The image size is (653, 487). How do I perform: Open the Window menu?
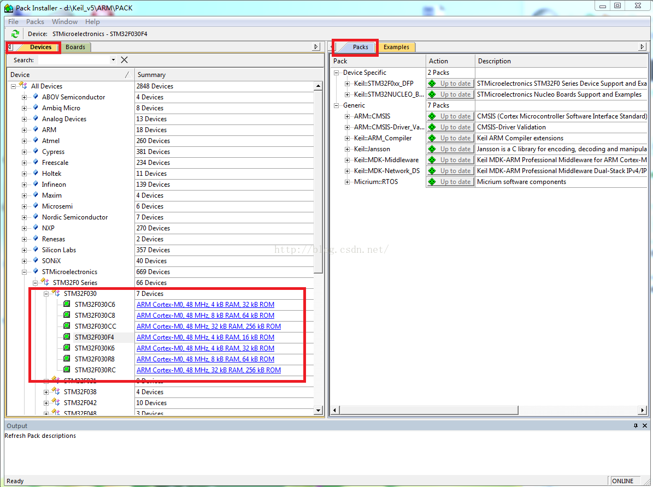[64, 22]
